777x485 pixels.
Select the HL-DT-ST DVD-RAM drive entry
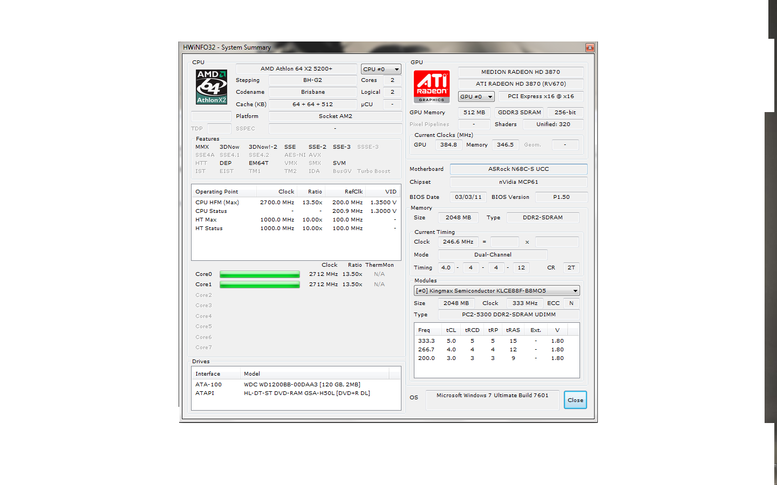click(296, 393)
